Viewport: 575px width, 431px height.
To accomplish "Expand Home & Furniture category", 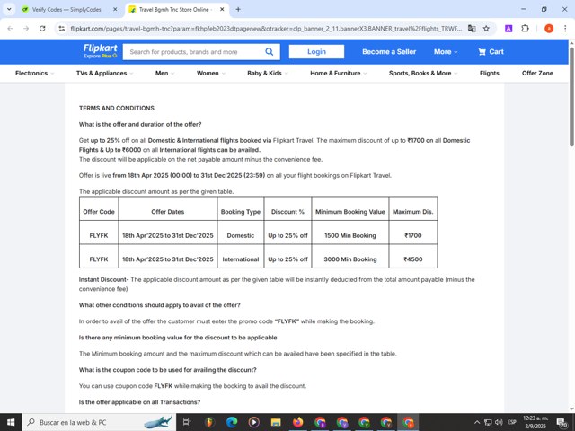I will pyautogui.click(x=338, y=73).
